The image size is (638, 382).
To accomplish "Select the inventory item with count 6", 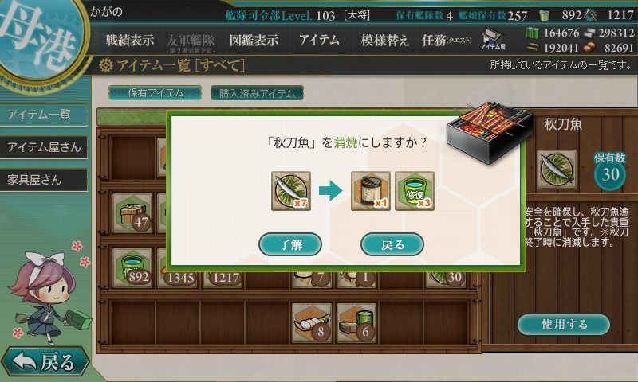I will coord(356,323).
